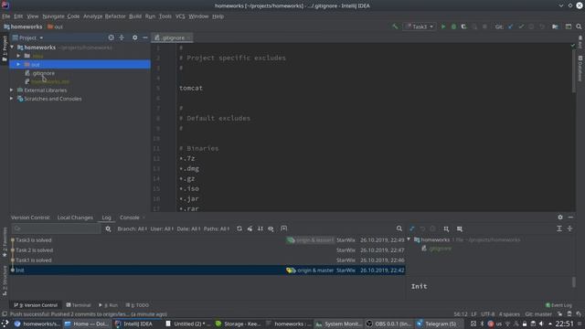Screen dimensions: 585x329
Task: Click the Git log search filter field
Action: tap(56, 228)
